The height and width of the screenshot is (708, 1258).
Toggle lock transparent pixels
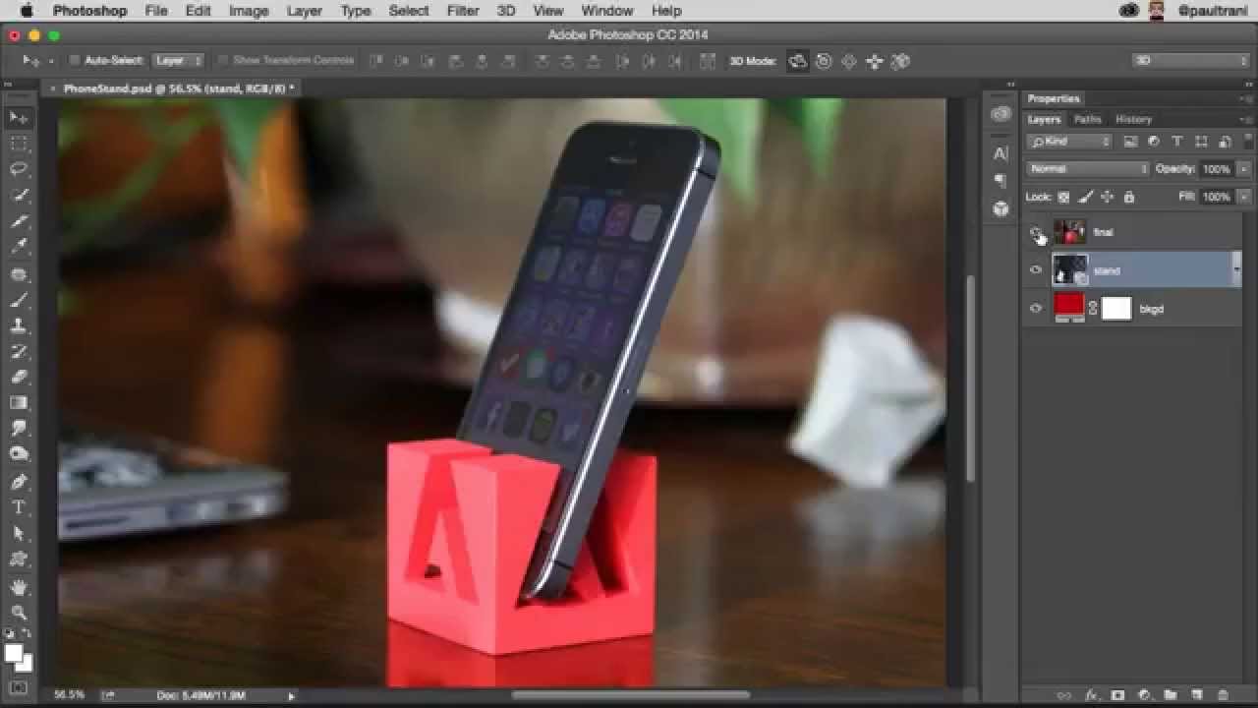(x=1064, y=197)
